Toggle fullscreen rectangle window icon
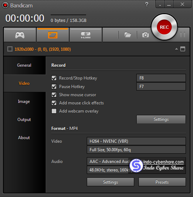Image resolution: width=193 pixels, height=197 pixels. tap(183, 49)
